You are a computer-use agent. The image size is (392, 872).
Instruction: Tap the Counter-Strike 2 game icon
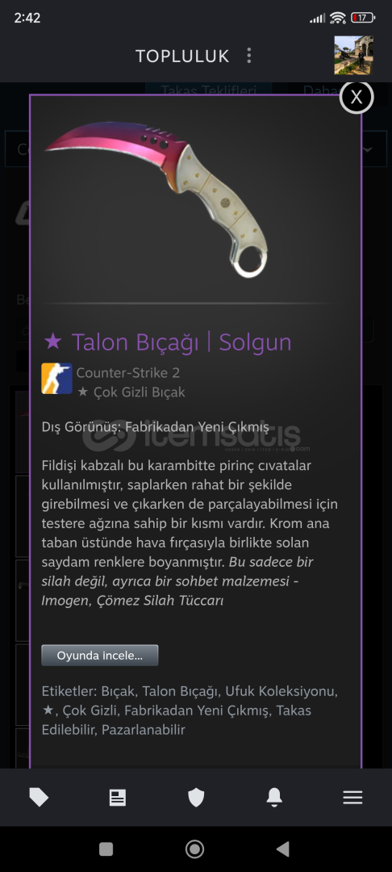56,379
